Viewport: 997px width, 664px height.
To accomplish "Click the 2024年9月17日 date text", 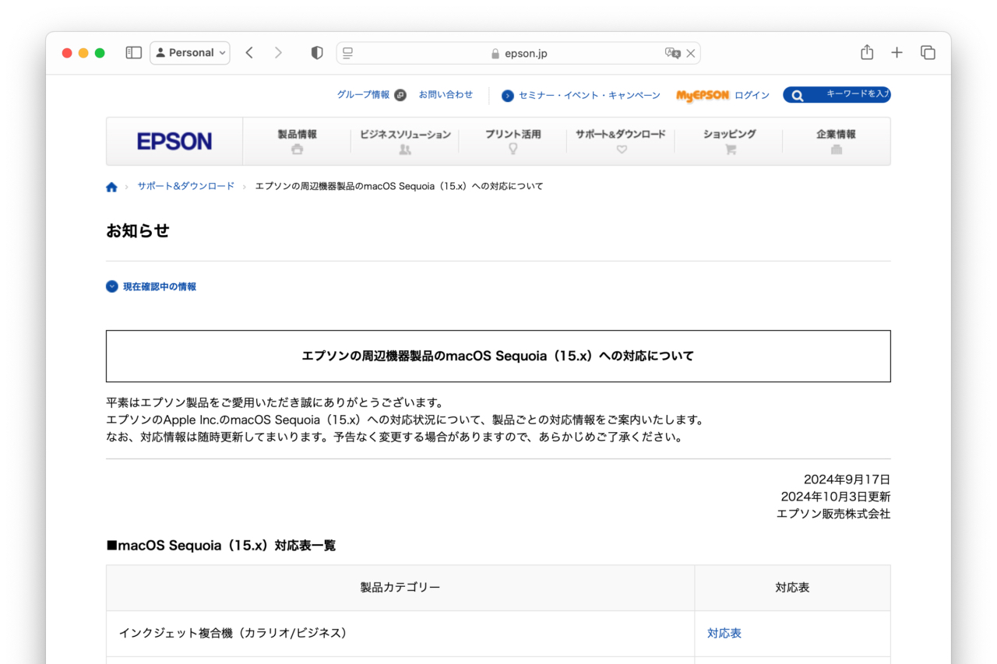I will coord(847,480).
